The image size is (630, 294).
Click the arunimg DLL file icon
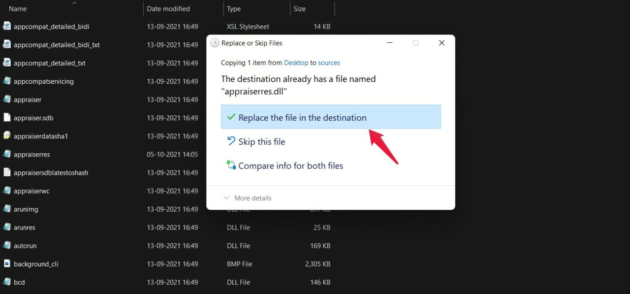pos(7,209)
